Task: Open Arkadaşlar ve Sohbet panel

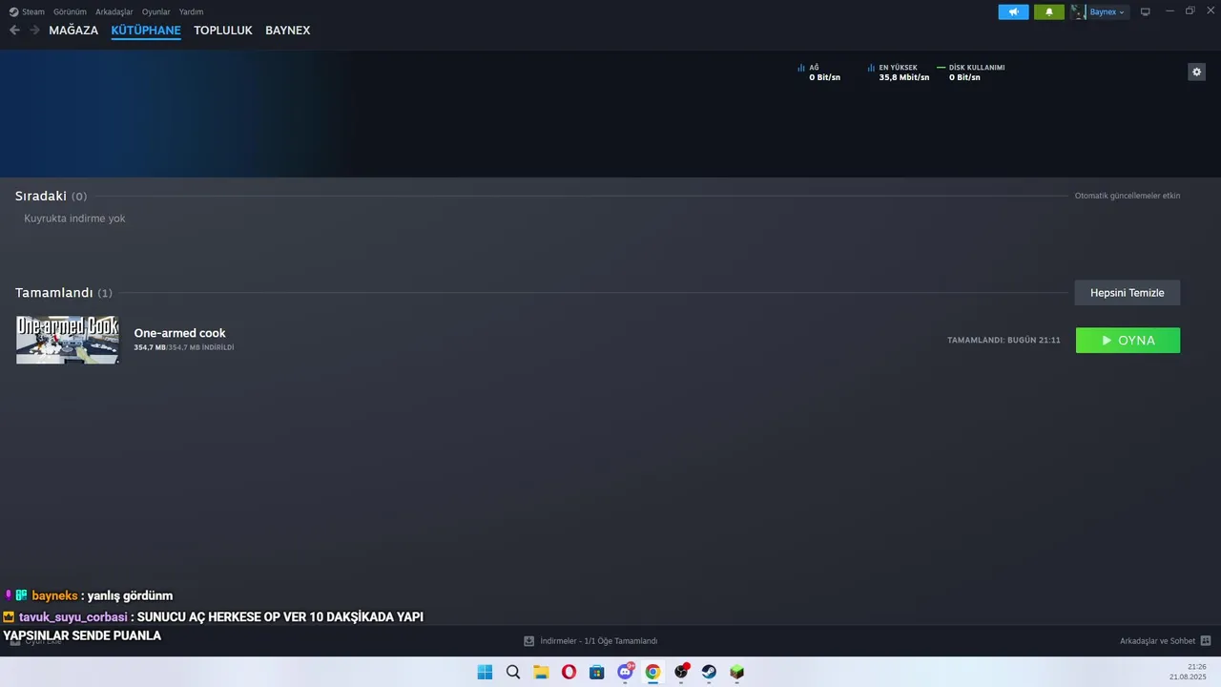Action: [1157, 641]
